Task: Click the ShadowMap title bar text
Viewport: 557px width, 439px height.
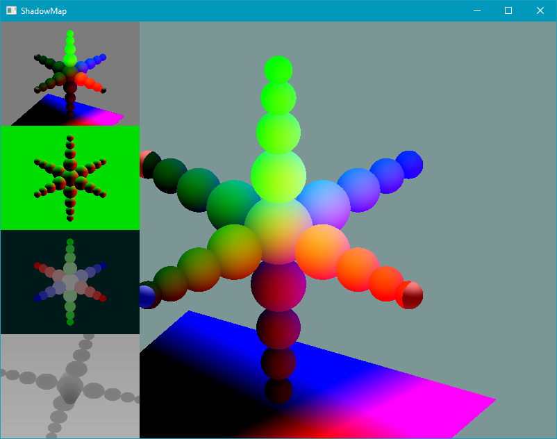Action: 44,11
